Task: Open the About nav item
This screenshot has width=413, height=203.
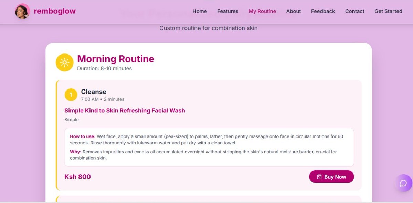Action: point(294,11)
